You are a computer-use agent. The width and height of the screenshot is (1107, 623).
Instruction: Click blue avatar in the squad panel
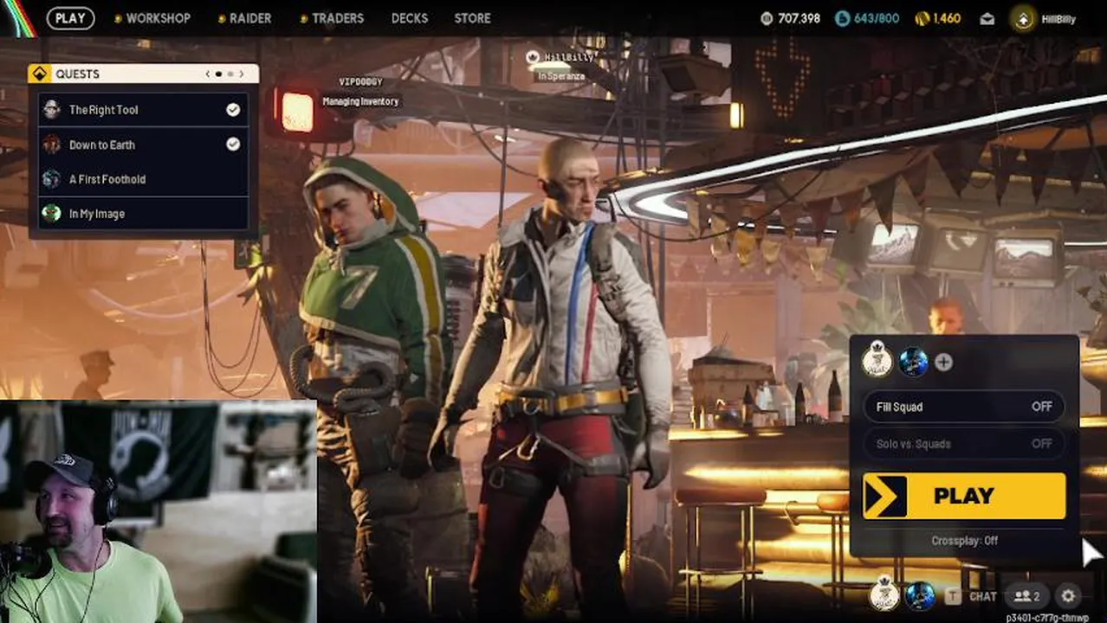pos(913,362)
